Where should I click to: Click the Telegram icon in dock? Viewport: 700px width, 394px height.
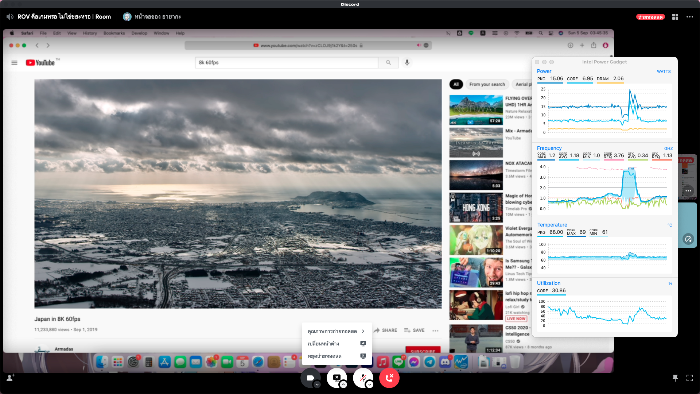429,362
